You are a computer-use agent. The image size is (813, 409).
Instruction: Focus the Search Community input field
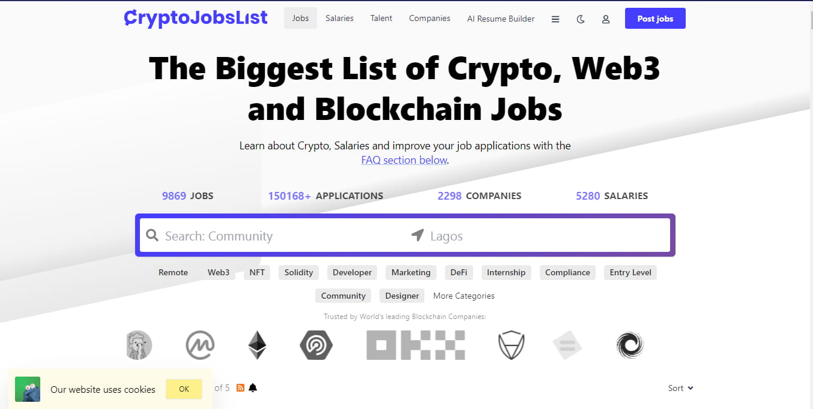[x=276, y=236]
